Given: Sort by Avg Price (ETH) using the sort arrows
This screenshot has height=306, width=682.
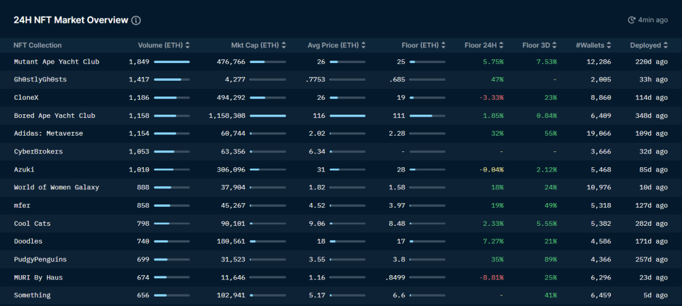Looking at the screenshot, I should tap(363, 45).
